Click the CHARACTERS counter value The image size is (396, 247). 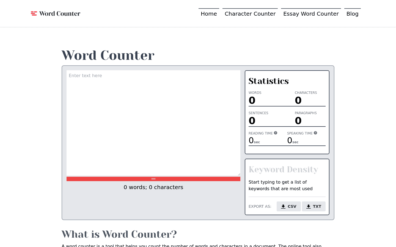click(298, 100)
